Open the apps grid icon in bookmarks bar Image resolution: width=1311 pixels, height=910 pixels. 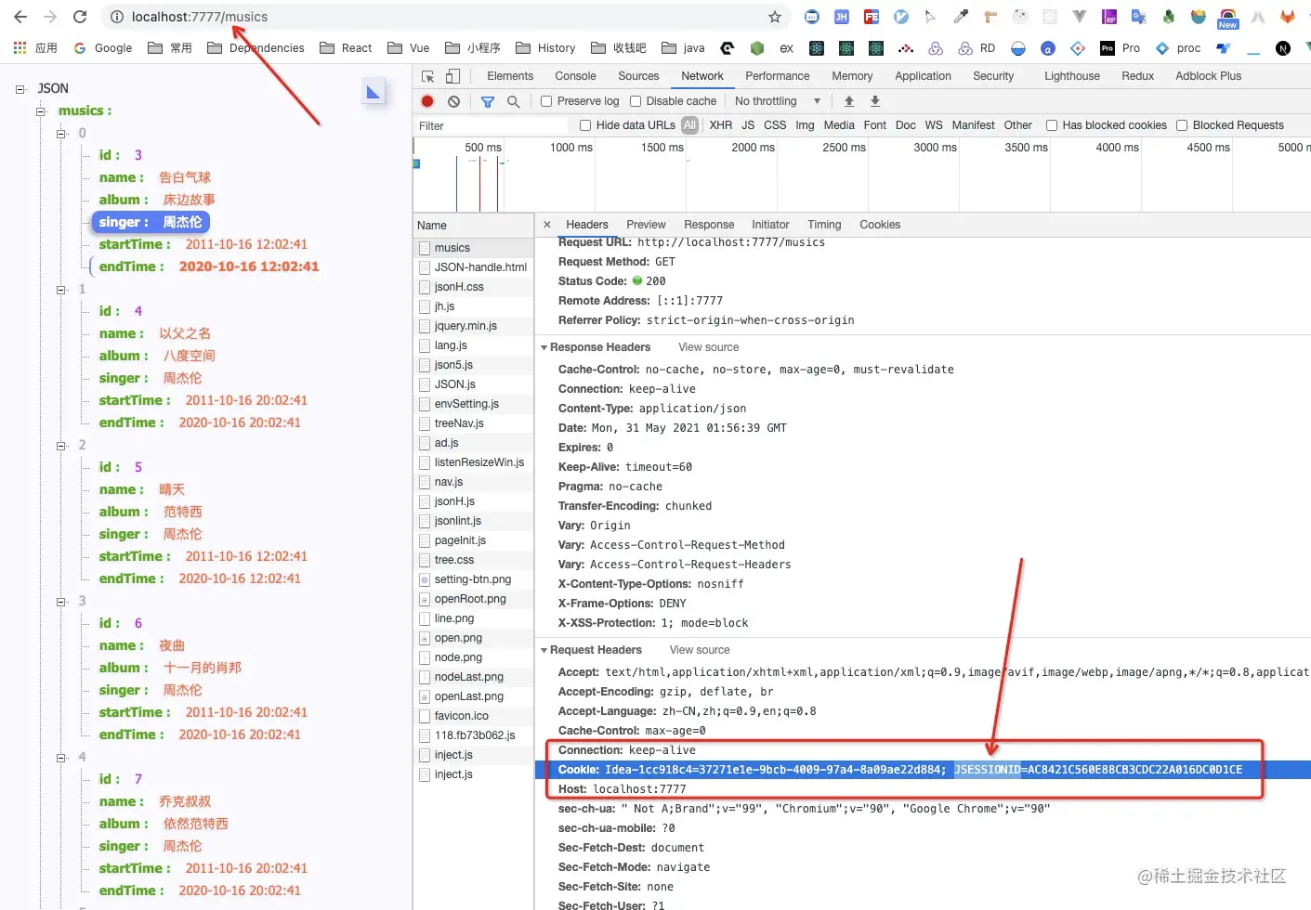coord(20,47)
